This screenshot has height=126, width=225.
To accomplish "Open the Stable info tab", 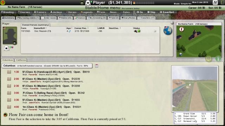I will coord(65,18).
